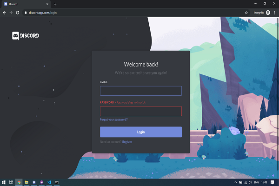
Task: Go back with the browser back arrow
Action: point(5,13)
